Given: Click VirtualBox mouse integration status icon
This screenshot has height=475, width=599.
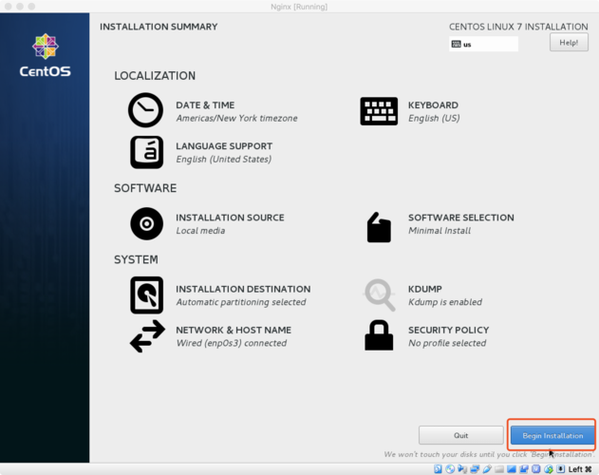Looking at the screenshot, I should coord(549,469).
